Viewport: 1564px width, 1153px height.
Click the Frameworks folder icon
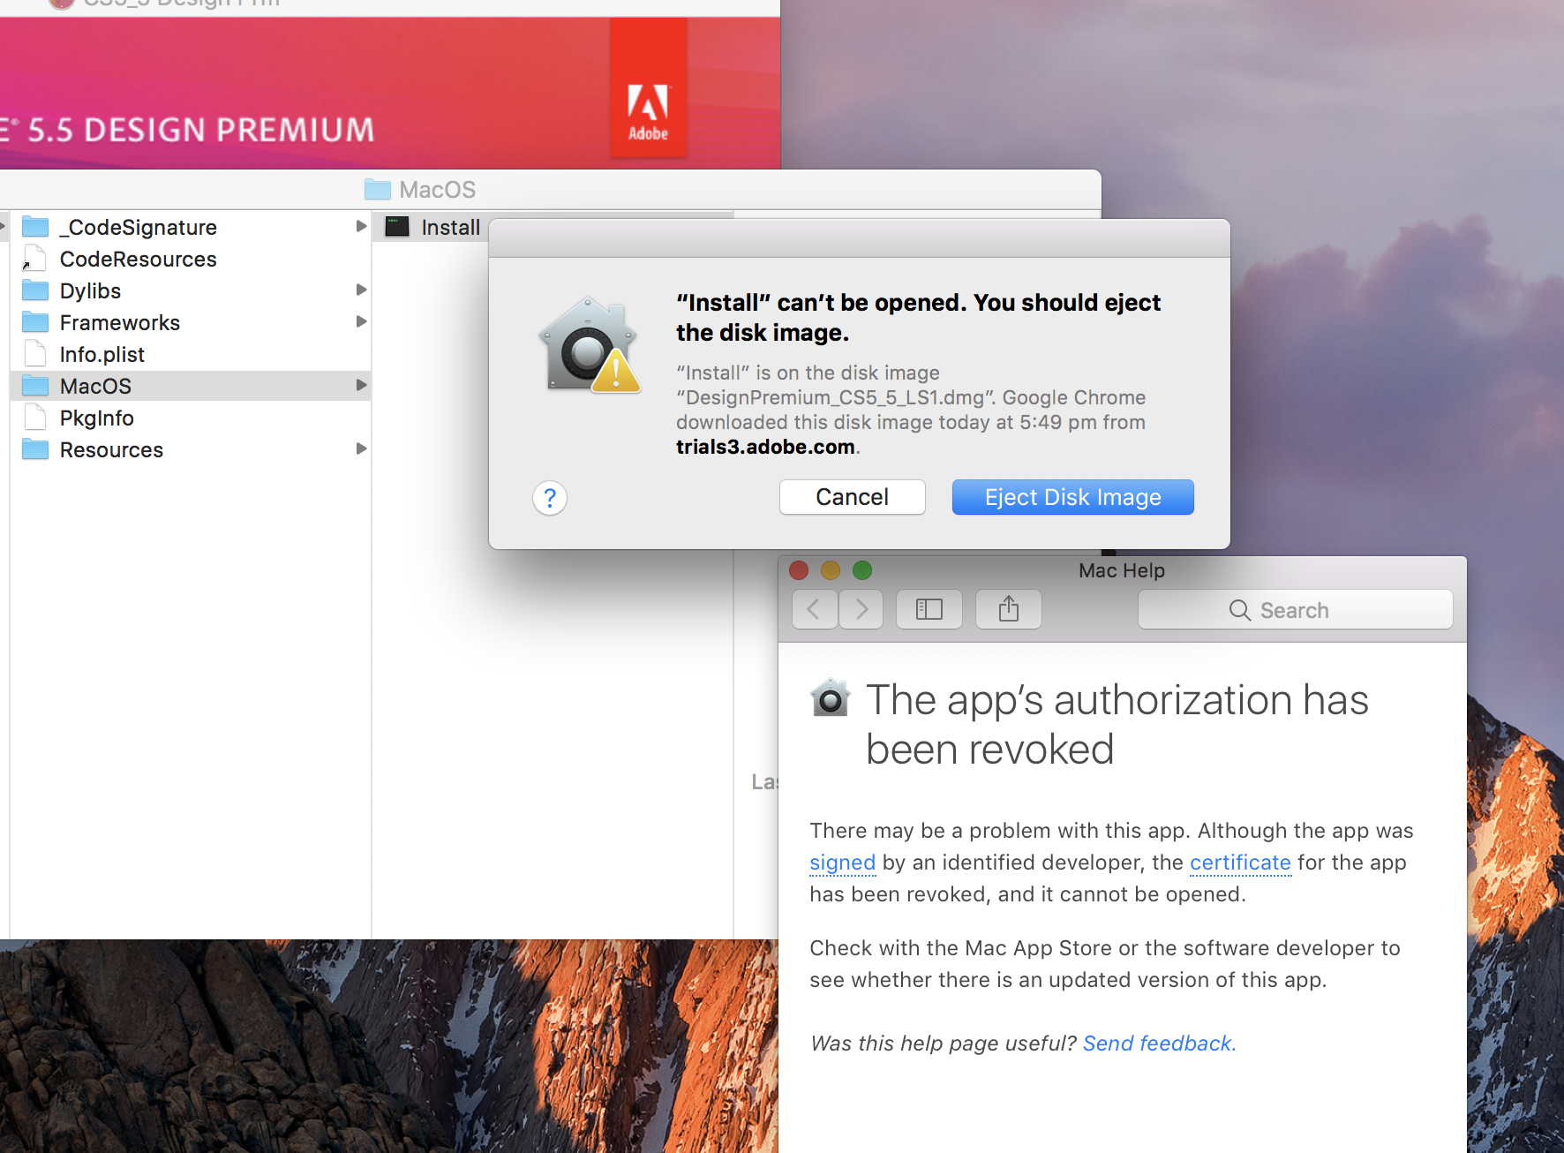tap(35, 322)
